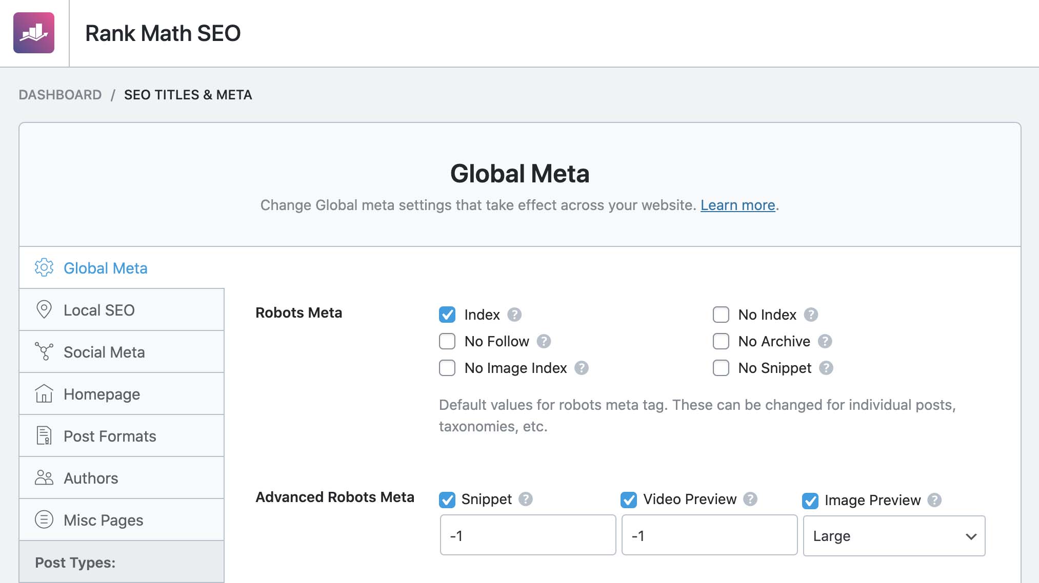Open help tooltip next to Video Preview
1039x583 pixels.
[750, 499]
